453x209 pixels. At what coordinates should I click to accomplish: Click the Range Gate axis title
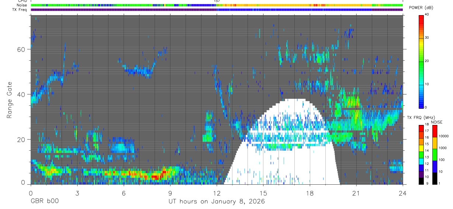click(9, 100)
